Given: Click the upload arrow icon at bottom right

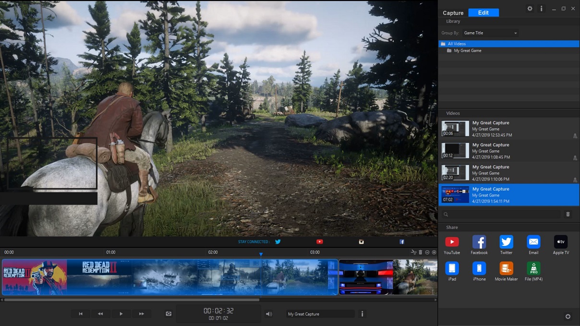Looking at the screenshot, I should tap(568, 316).
